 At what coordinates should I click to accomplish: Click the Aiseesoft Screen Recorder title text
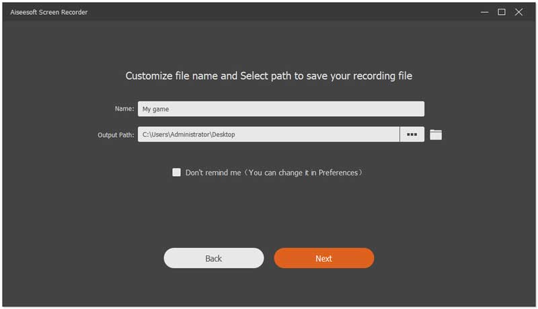click(48, 12)
